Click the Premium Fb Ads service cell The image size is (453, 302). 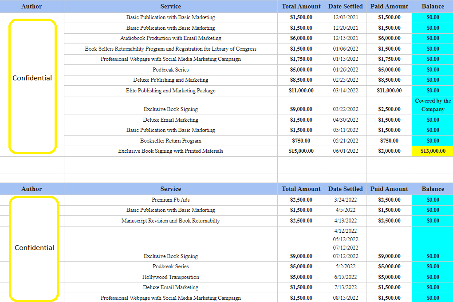[x=171, y=200]
